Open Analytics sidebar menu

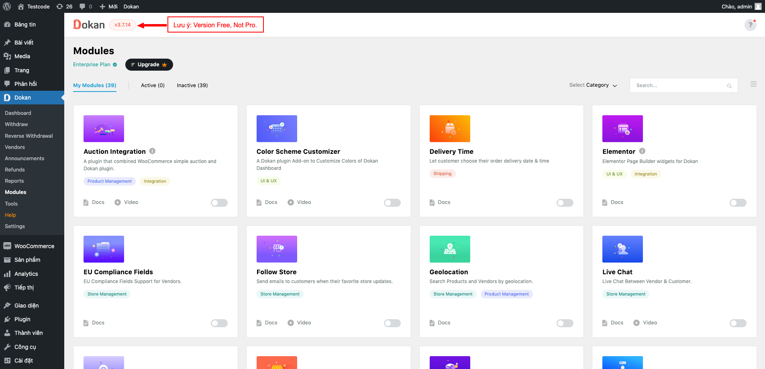(32, 274)
